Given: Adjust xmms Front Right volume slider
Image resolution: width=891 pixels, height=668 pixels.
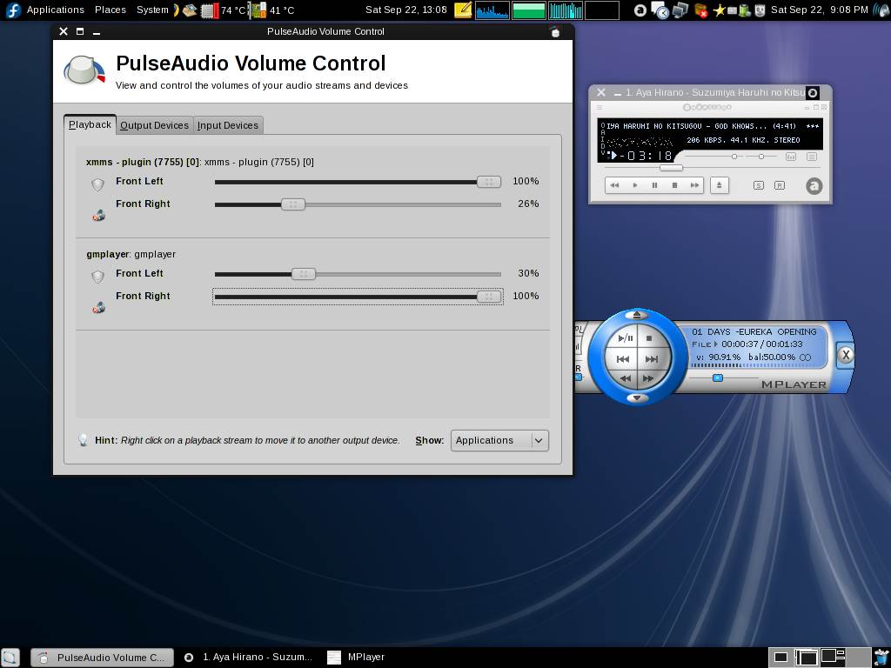Looking at the screenshot, I should click(x=358, y=204).
